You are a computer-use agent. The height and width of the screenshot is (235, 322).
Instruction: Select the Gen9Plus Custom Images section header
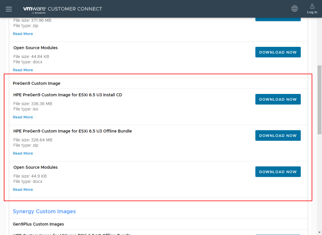[x=38, y=224]
